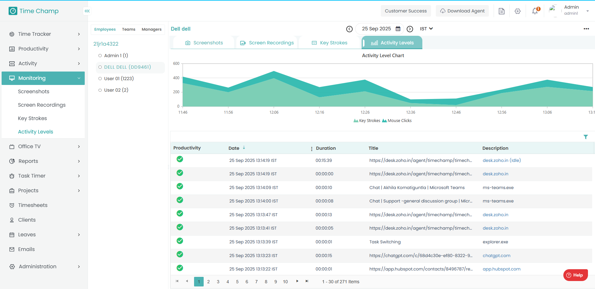
Task: Open settings gear in top bar
Action: pyautogui.click(x=518, y=11)
